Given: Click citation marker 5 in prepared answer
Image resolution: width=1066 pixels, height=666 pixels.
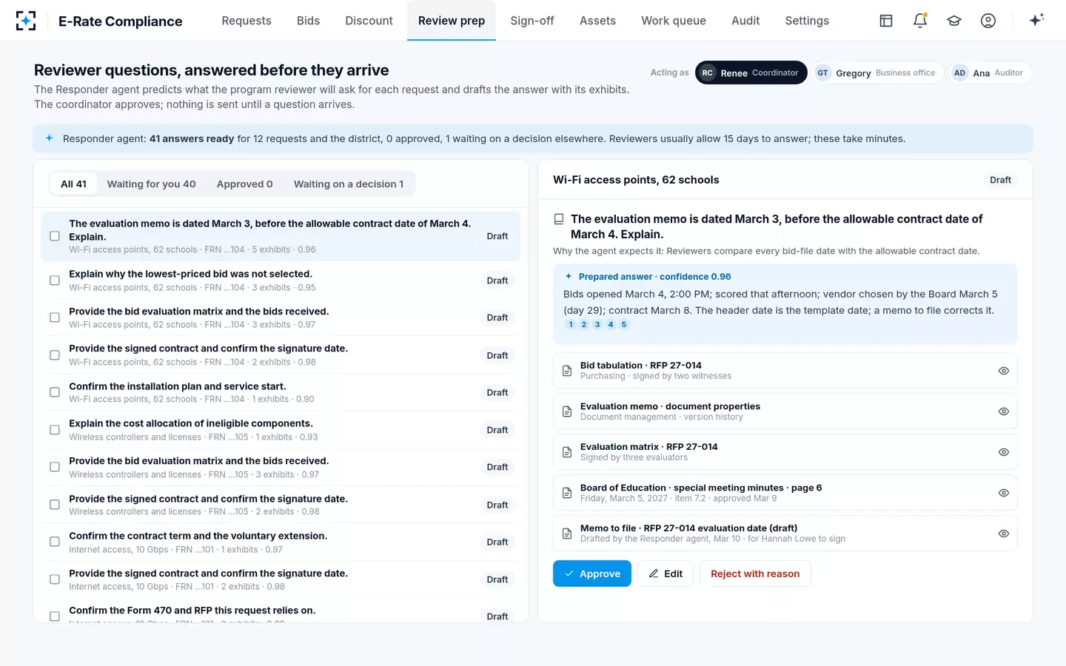Looking at the screenshot, I should pyautogui.click(x=624, y=325).
